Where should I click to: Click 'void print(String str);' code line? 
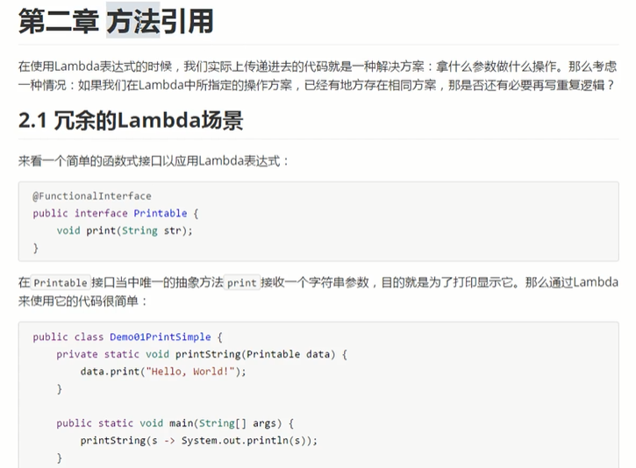tap(124, 230)
